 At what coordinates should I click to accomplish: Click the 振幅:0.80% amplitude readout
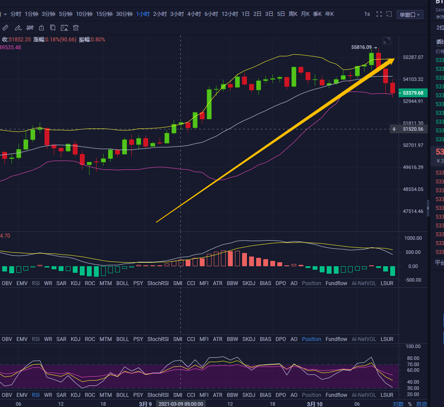click(92, 40)
